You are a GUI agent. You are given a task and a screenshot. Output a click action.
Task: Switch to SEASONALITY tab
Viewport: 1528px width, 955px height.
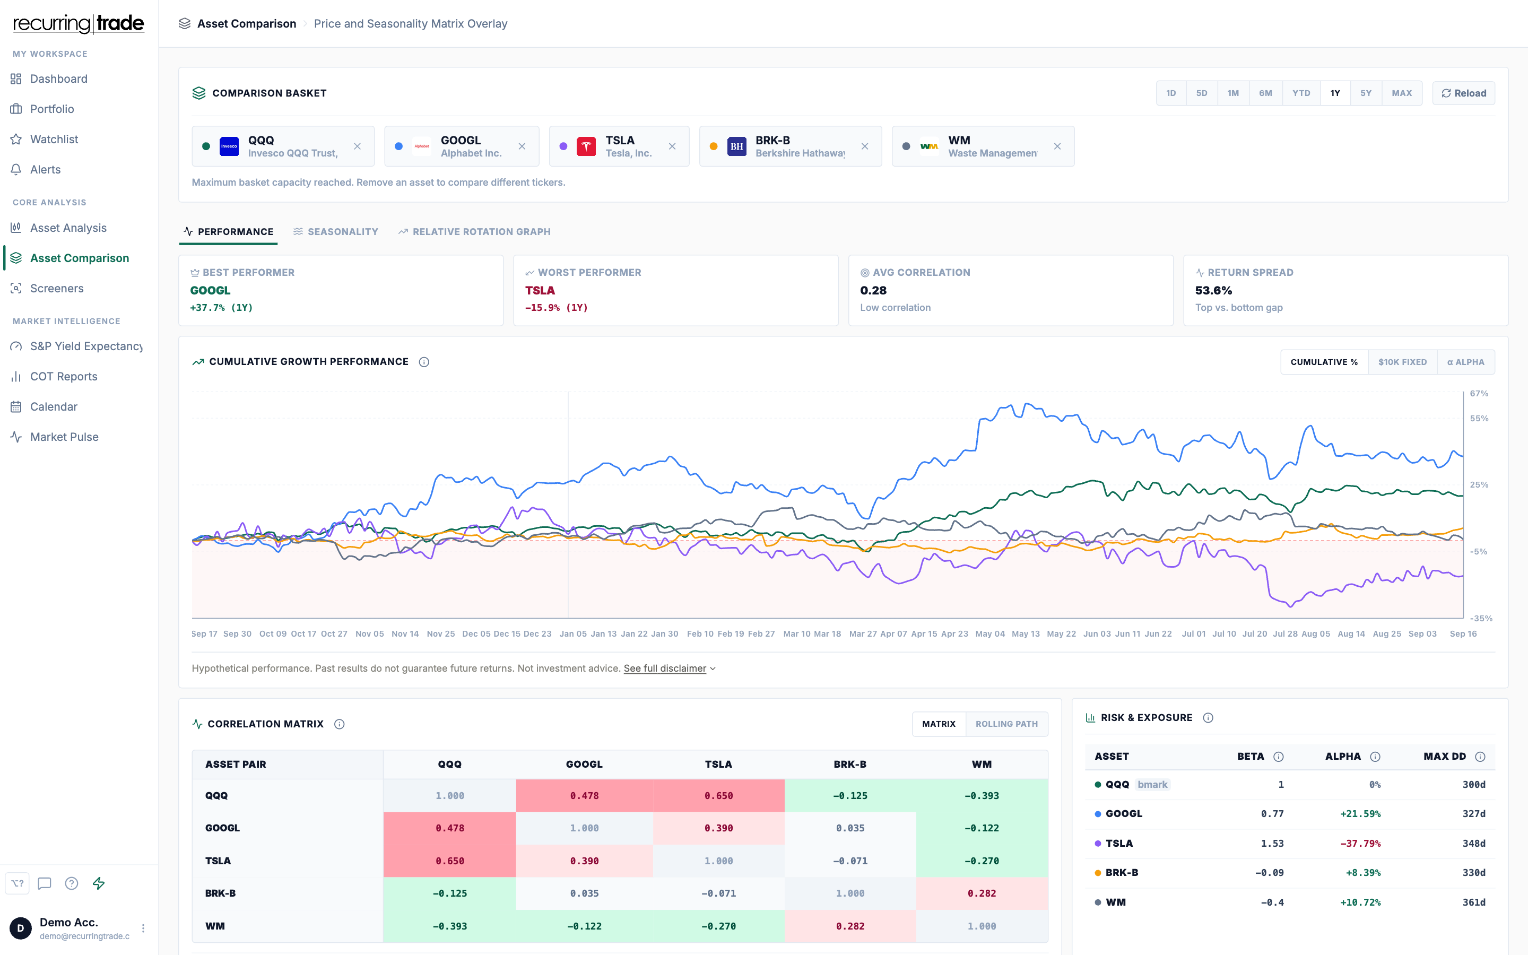(336, 232)
